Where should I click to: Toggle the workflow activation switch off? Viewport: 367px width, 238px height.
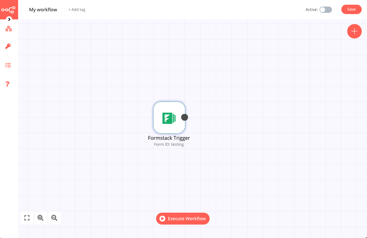pyautogui.click(x=325, y=10)
